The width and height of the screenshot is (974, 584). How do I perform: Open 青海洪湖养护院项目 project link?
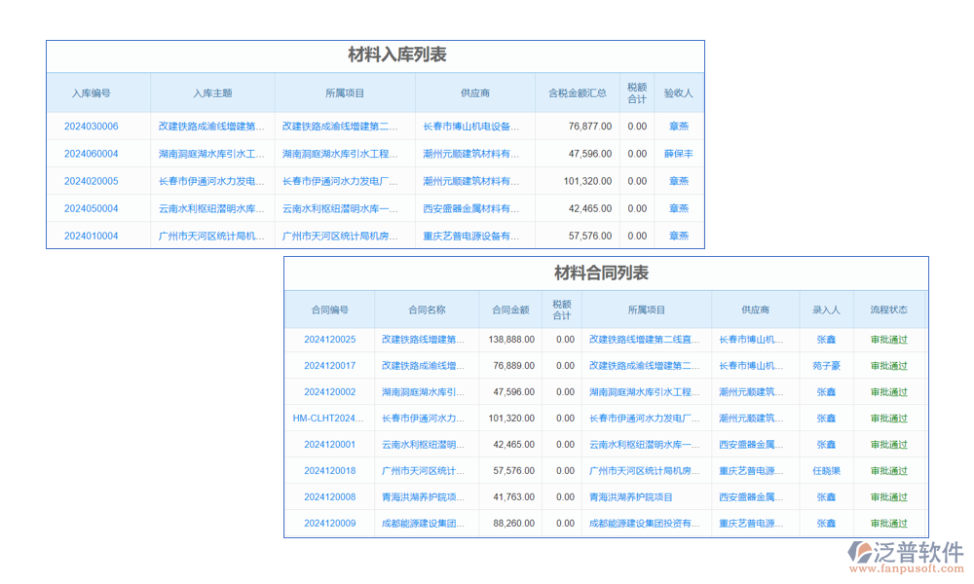(x=630, y=497)
